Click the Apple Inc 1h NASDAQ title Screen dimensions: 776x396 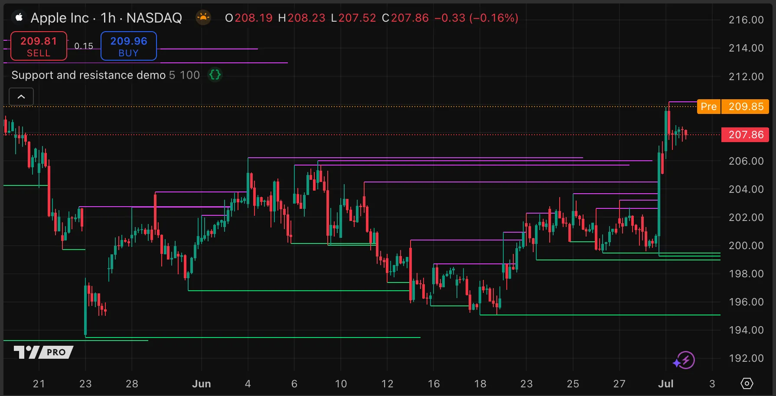pos(106,18)
